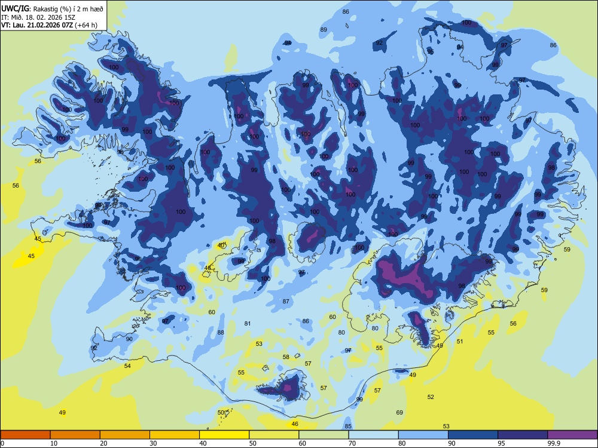Image resolution: width=598 pixels, height=448 pixels.
Task: Click the '85' value at the south coast
Action: tap(348, 426)
